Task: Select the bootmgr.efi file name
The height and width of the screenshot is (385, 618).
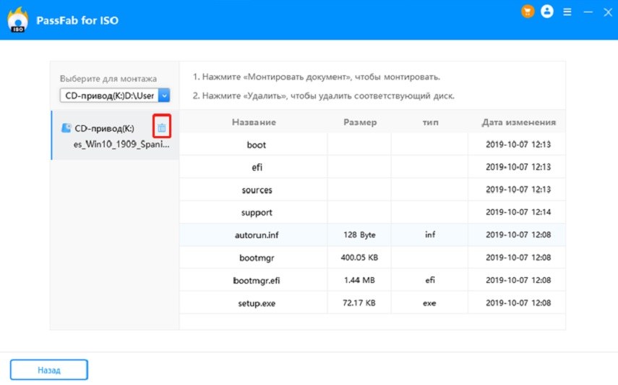Action: [257, 281]
